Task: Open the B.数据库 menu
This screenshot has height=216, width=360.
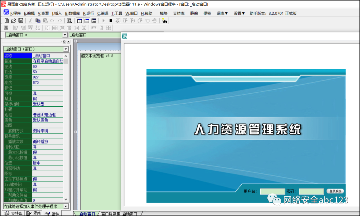Action: click(x=72, y=13)
